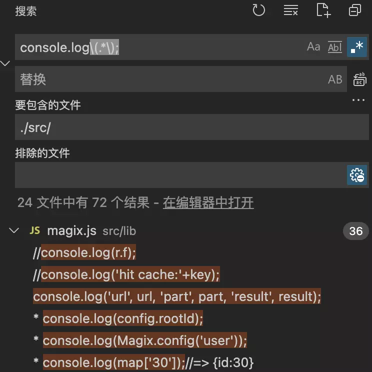Focus the 排除的文件 exclude input
Image resolution: width=372 pixels, height=372 pixels.
point(180,175)
